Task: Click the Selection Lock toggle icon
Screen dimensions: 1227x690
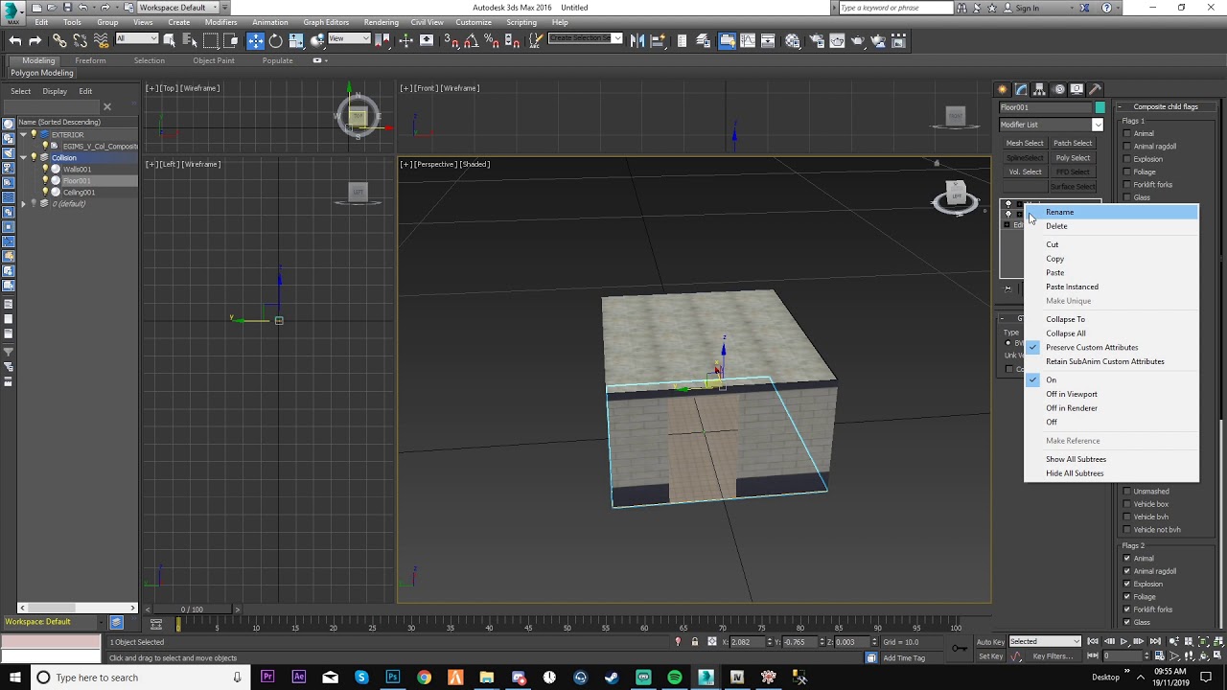Action: tap(695, 642)
